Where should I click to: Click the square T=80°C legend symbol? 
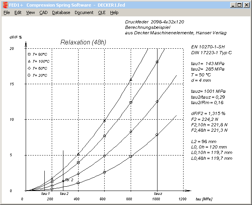click(29, 55)
